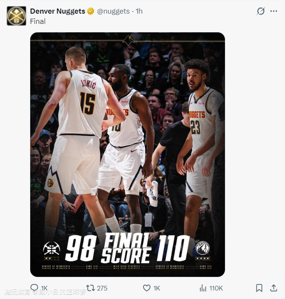View post analytics bar chart icon
The image size is (285, 299).
[203, 288]
